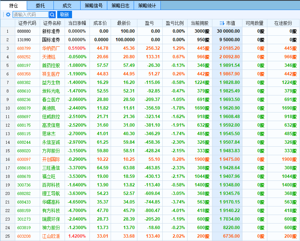The image size is (300, 241).
Task: Click holding quantity 1900股 in 当前拥股
Action: click(x=202, y=159)
